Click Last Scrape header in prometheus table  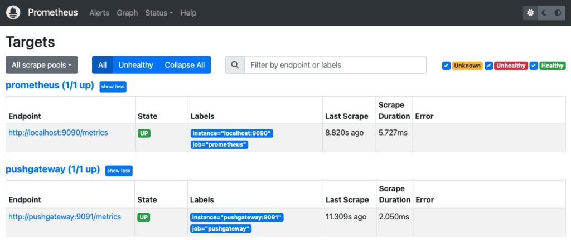347,116
